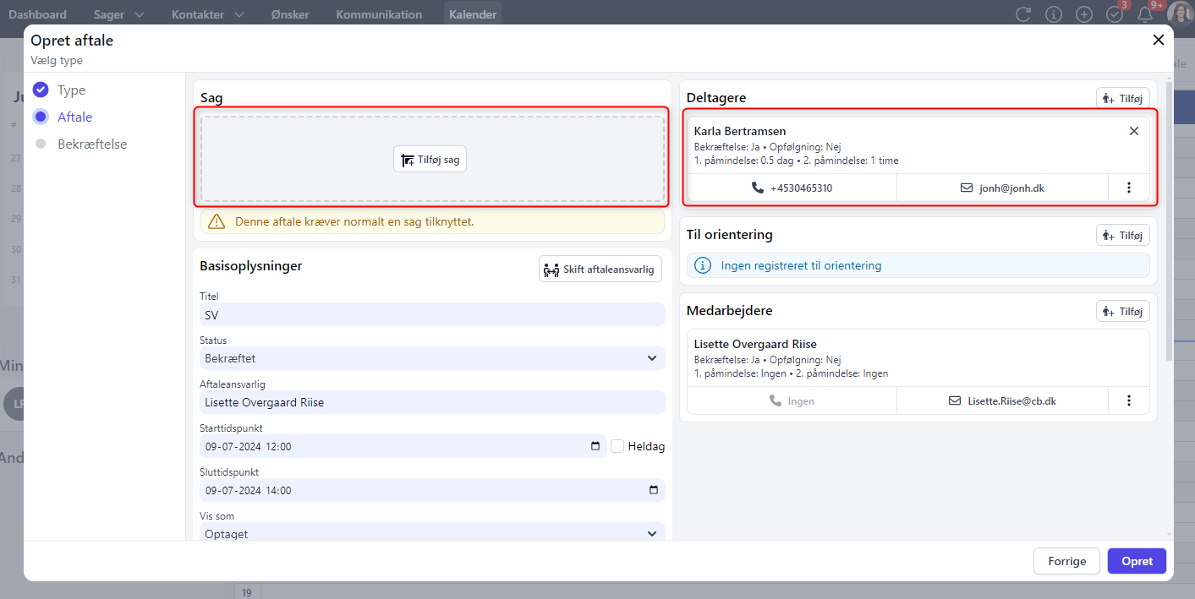
Task: Open three-dot menu for Karla Bertramsen
Action: click(1129, 188)
